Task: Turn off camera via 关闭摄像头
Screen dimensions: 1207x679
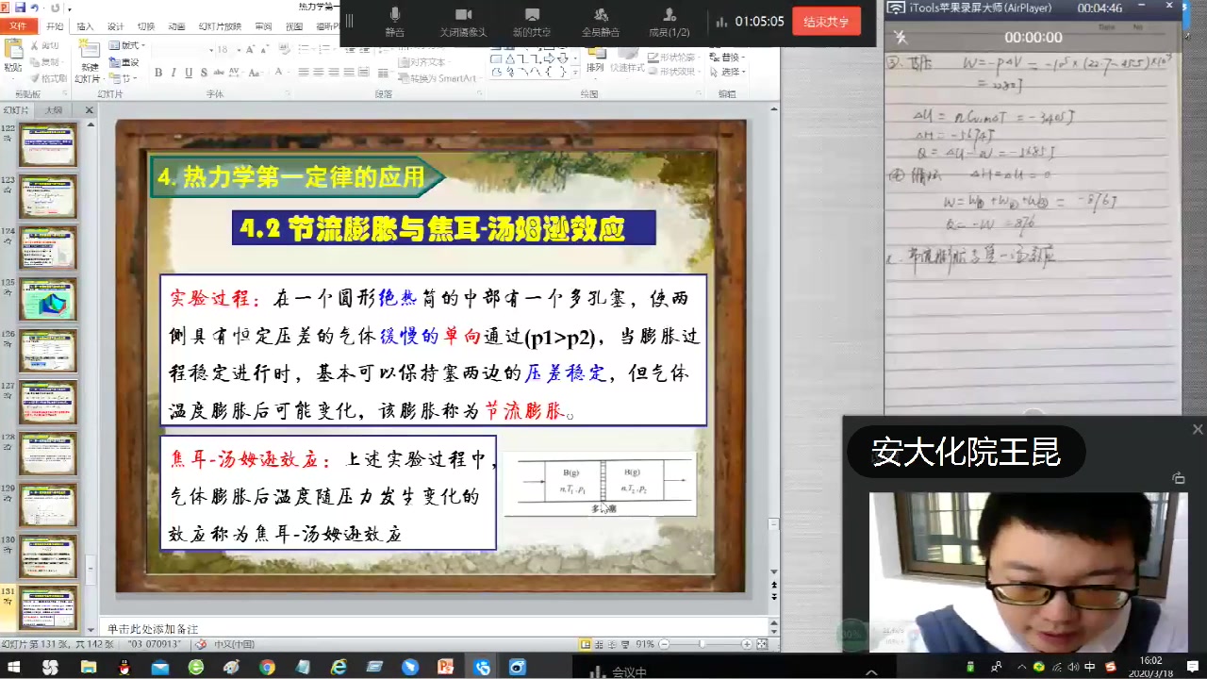Action: click(x=463, y=22)
